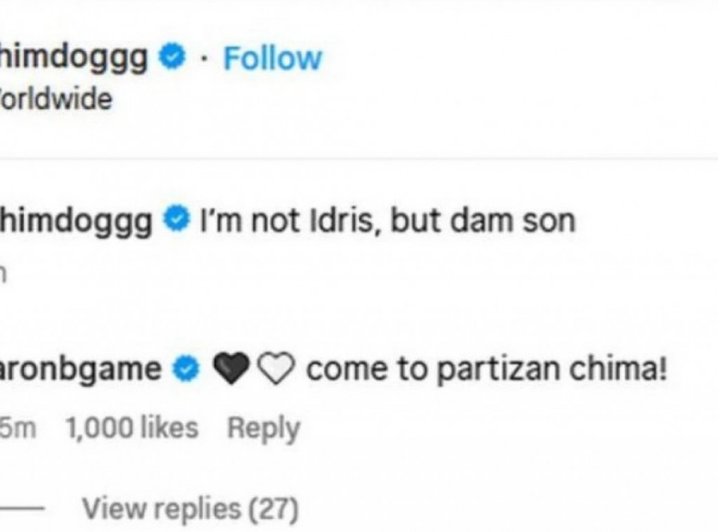Click the "come to partizan chima!" comment text

486,368
